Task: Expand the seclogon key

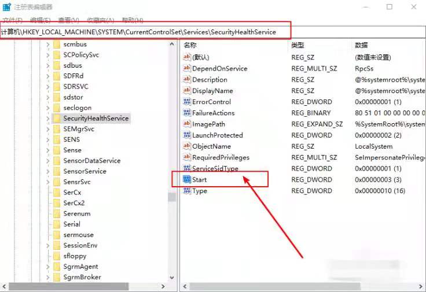Action: click(x=48, y=108)
